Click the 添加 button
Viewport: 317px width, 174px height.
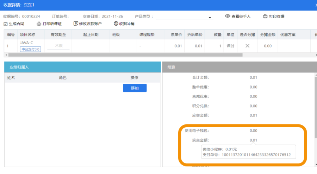(x=135, y=88)
